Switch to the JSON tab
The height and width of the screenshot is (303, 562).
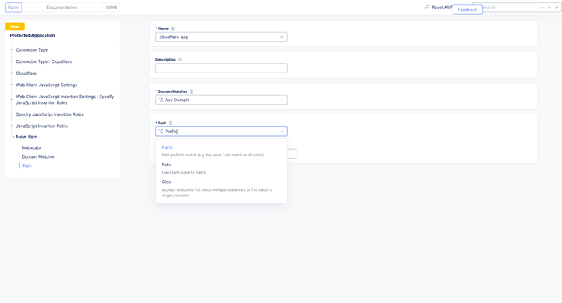coord(111,7)
